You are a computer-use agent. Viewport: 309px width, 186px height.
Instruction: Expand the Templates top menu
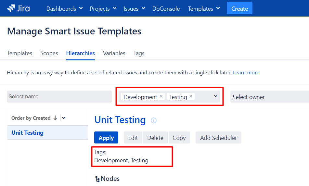(x=203, y=9)
